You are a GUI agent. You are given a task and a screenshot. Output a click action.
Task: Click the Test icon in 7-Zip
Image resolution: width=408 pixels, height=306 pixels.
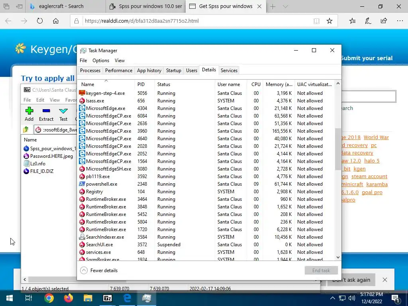pos(63,111)
